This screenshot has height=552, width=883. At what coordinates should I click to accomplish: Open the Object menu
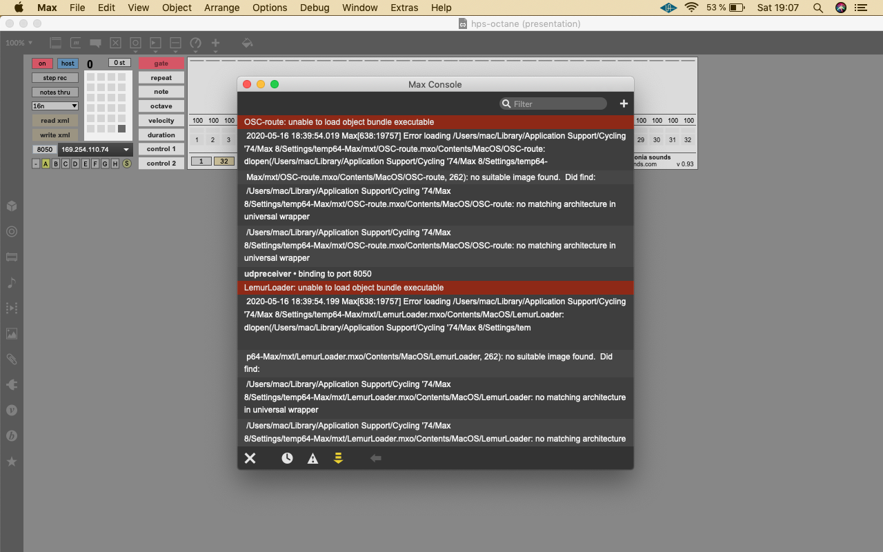click(177, 8)
